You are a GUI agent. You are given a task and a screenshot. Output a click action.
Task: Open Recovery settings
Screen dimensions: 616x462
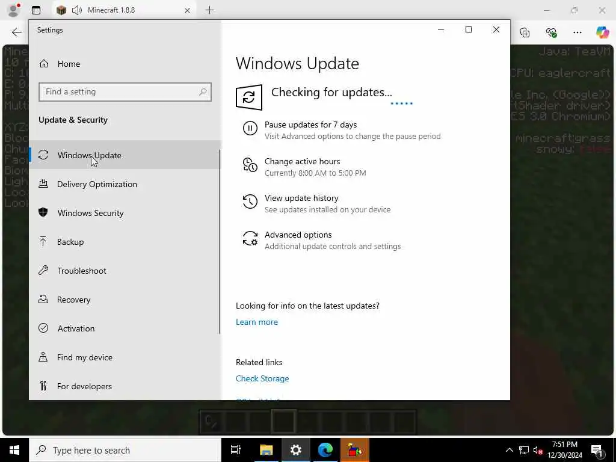pyautogui.click(x=125, y=300)
